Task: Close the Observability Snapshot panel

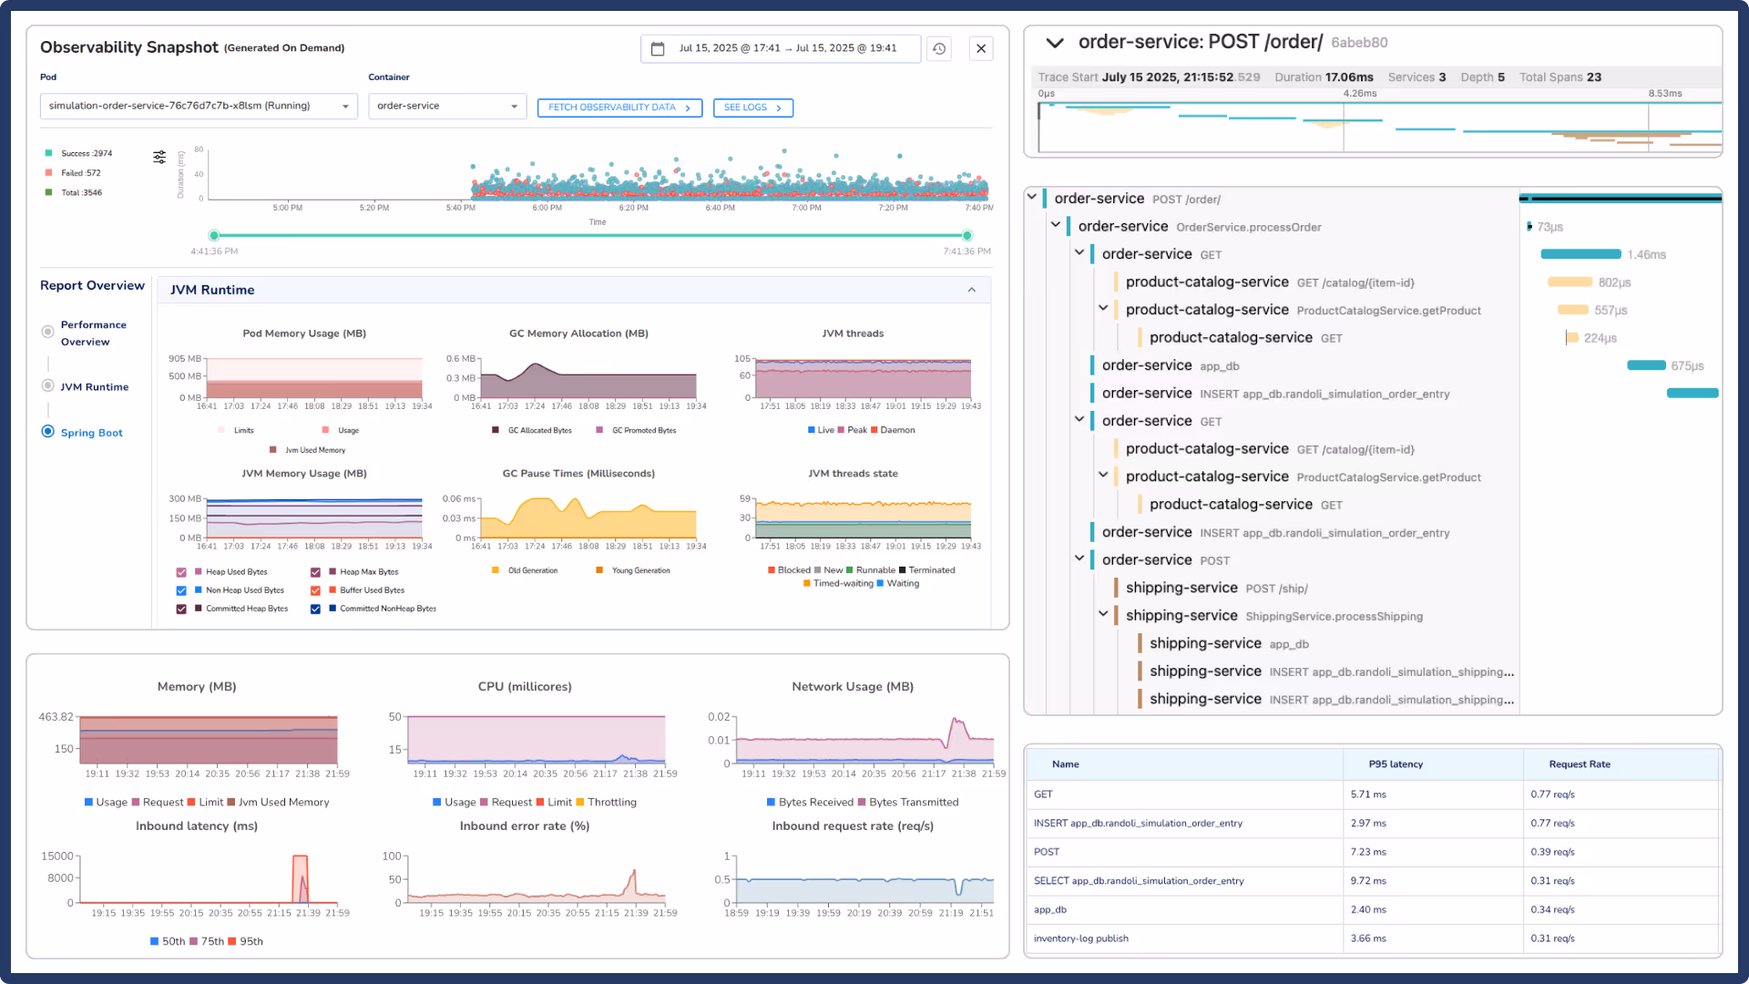Action: click(981, 48)
